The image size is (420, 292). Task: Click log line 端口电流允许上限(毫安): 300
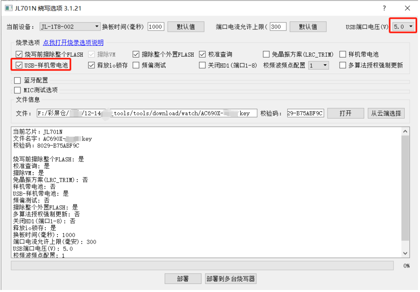55,242
